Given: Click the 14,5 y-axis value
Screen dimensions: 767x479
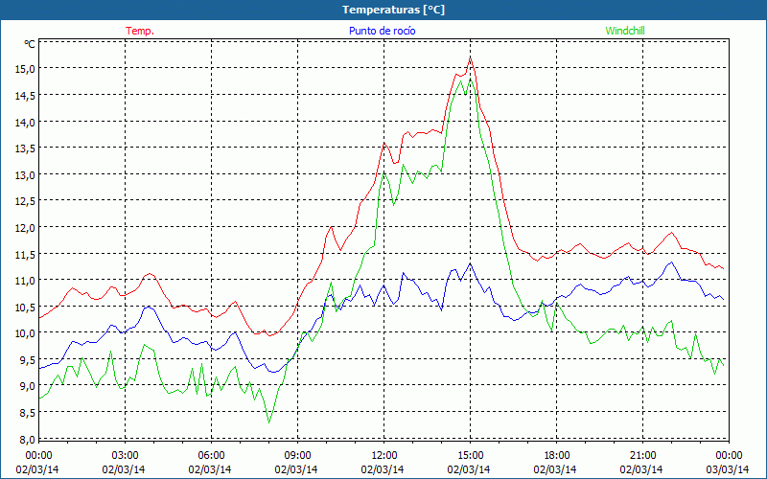Looking at the screenshot, I should point(25,96).
